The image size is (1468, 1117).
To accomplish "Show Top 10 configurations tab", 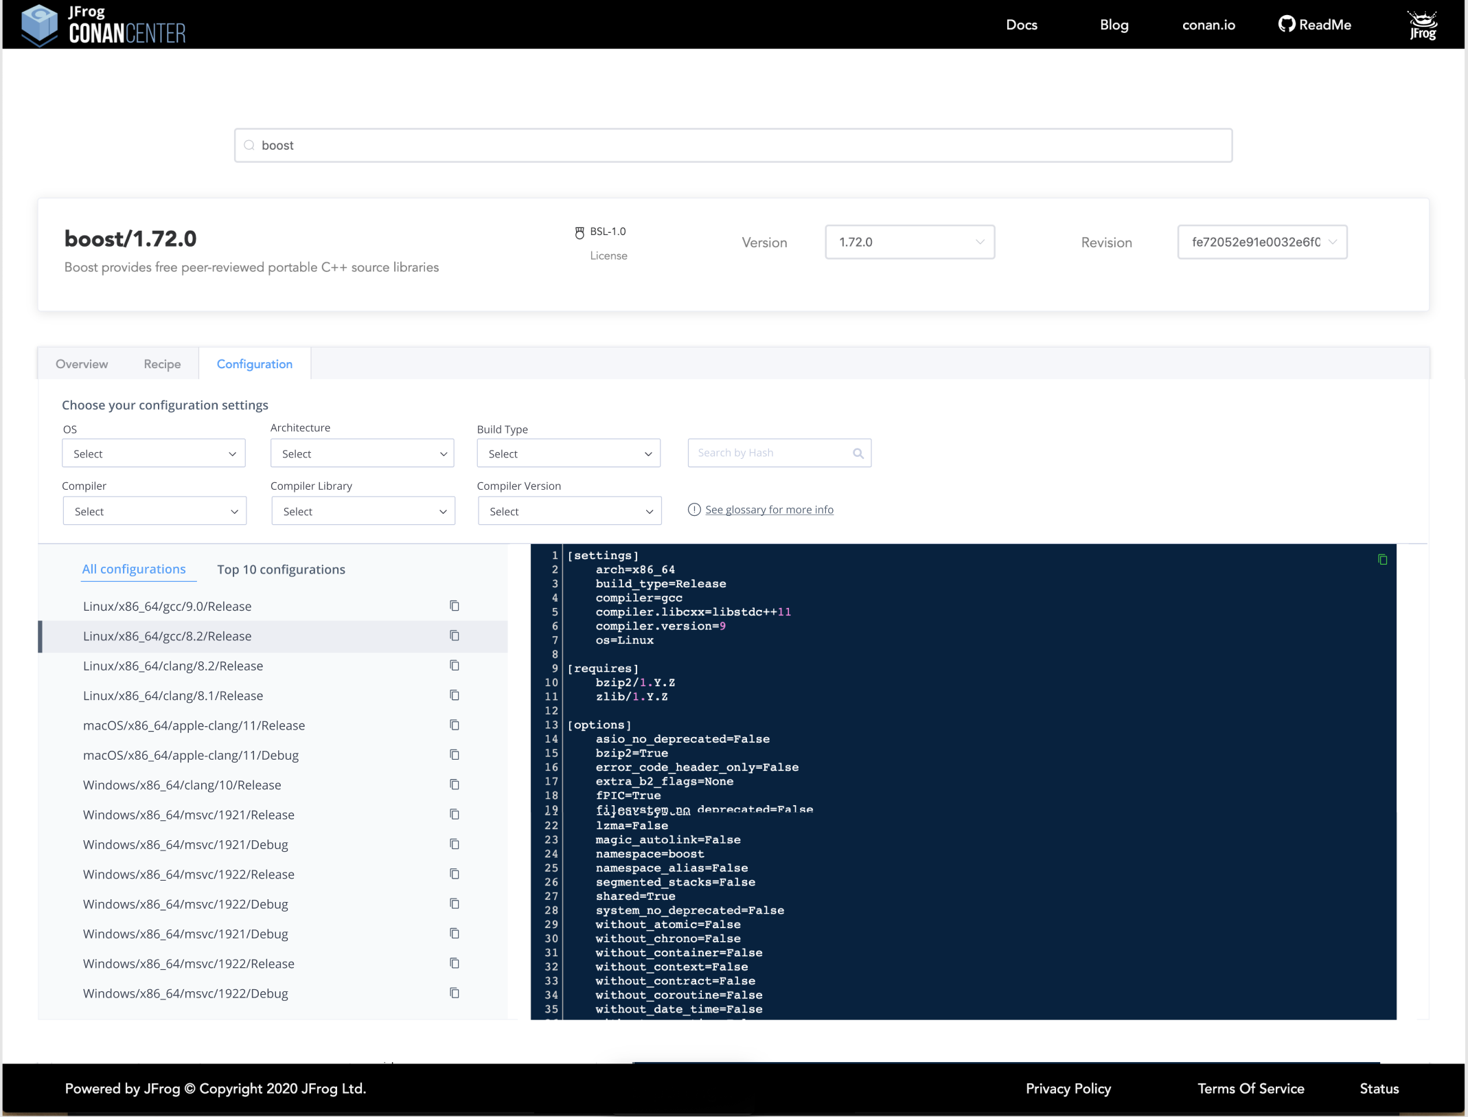I will coord(281,569).
